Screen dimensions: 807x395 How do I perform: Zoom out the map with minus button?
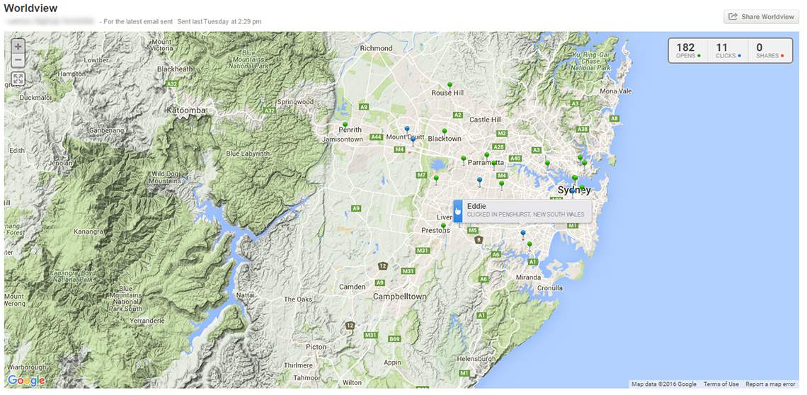coord(18,61)
